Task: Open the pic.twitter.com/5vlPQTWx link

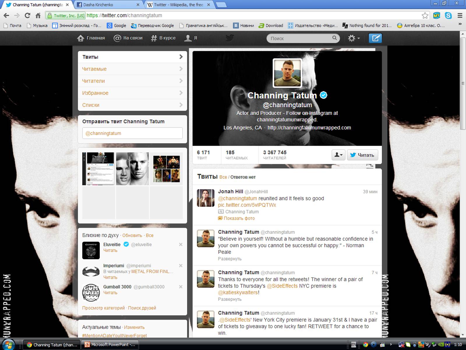Action: tap(247, 205)
